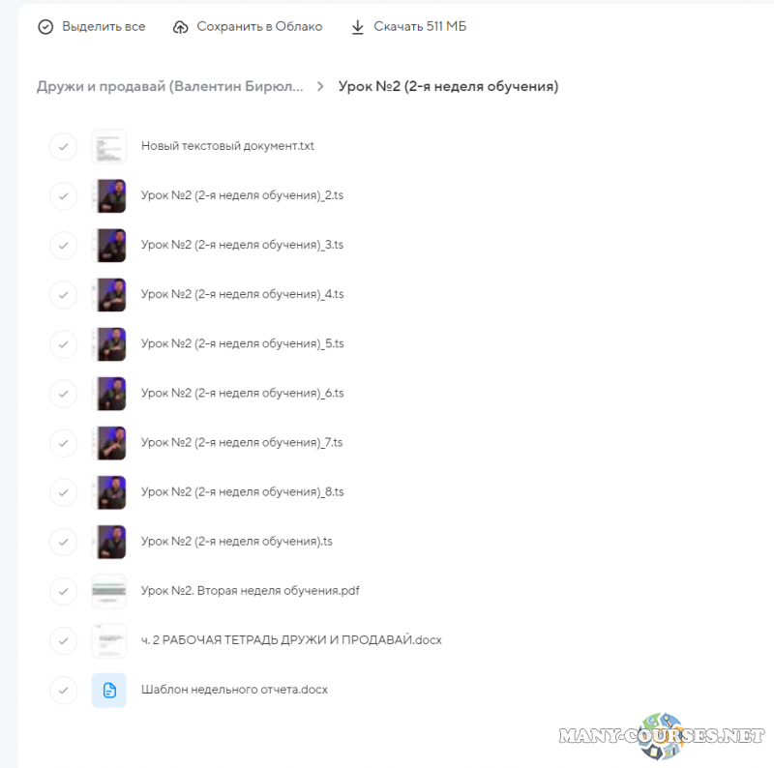Click the breadcrumb chevron arrow
Image resolution: width=774 pixels, height=768 pixels.
320,86
